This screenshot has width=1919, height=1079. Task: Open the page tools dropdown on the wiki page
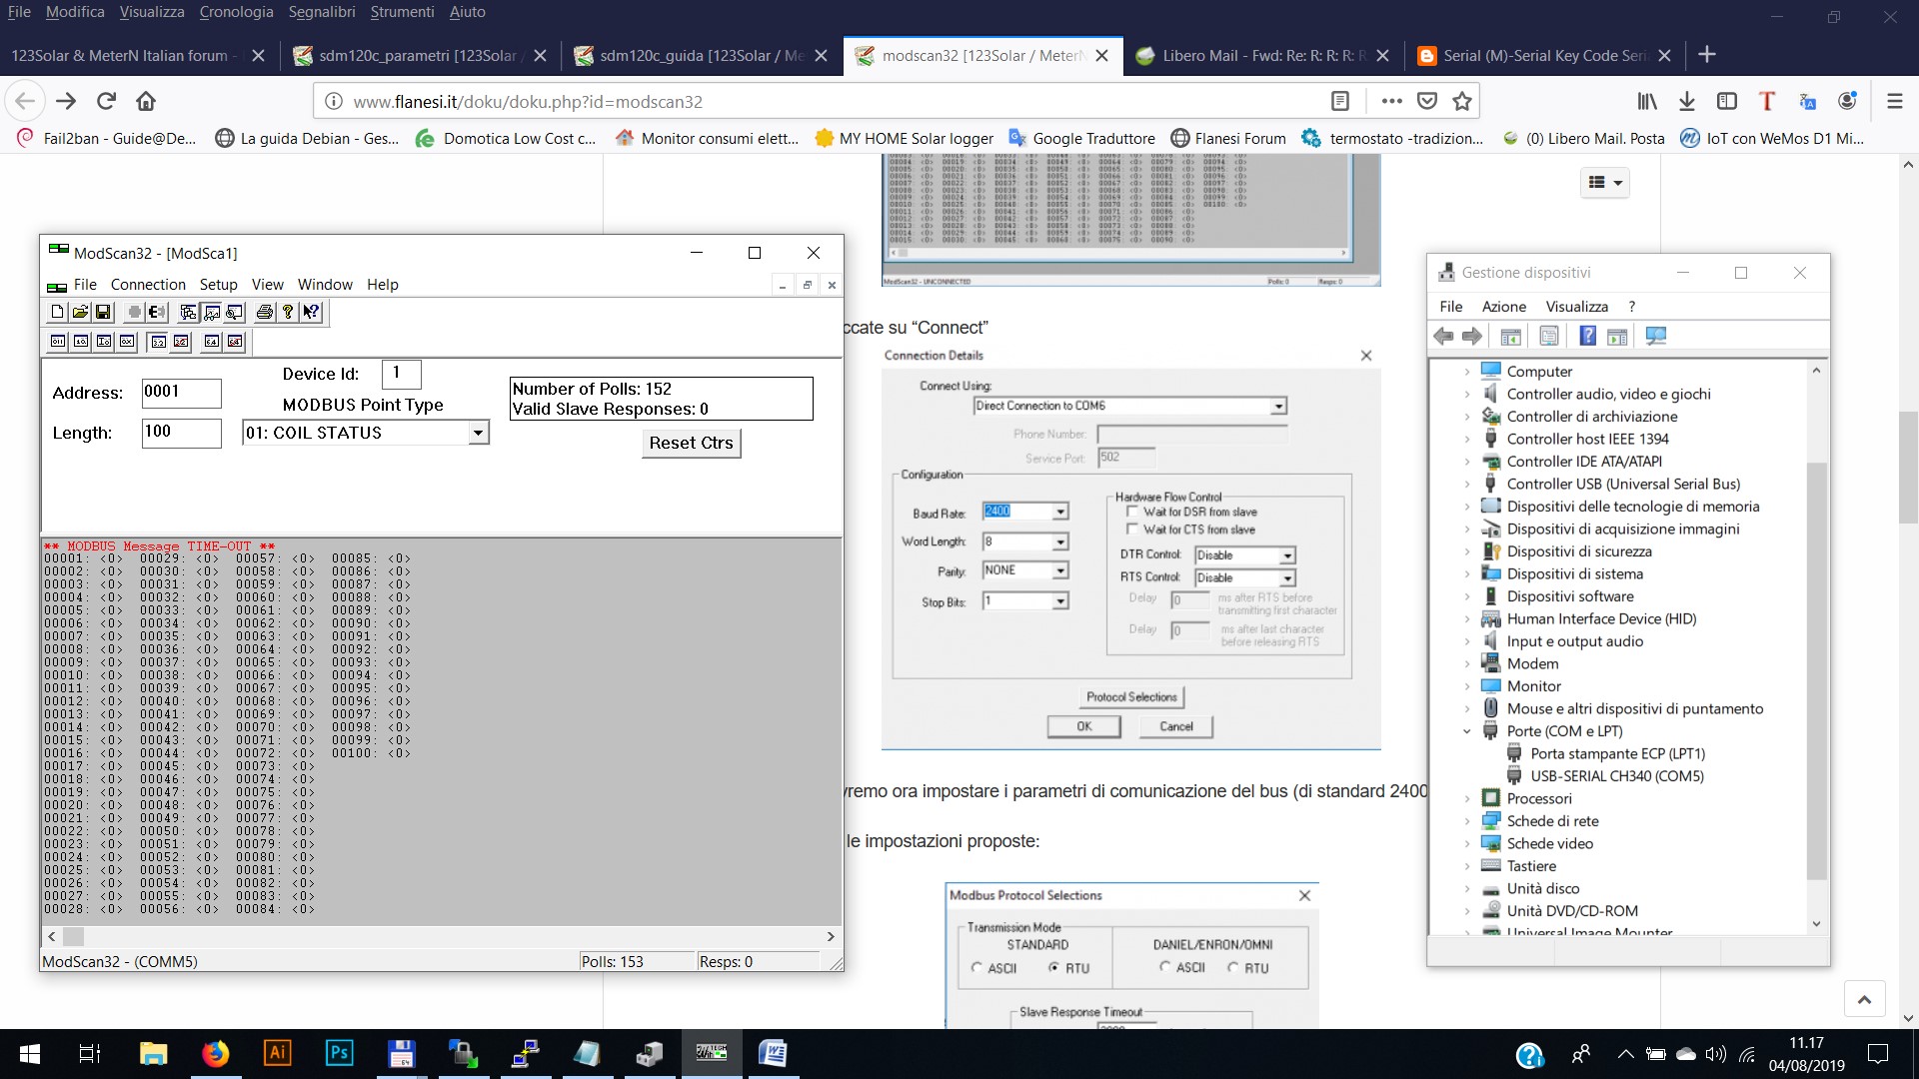coord(1605,183)
